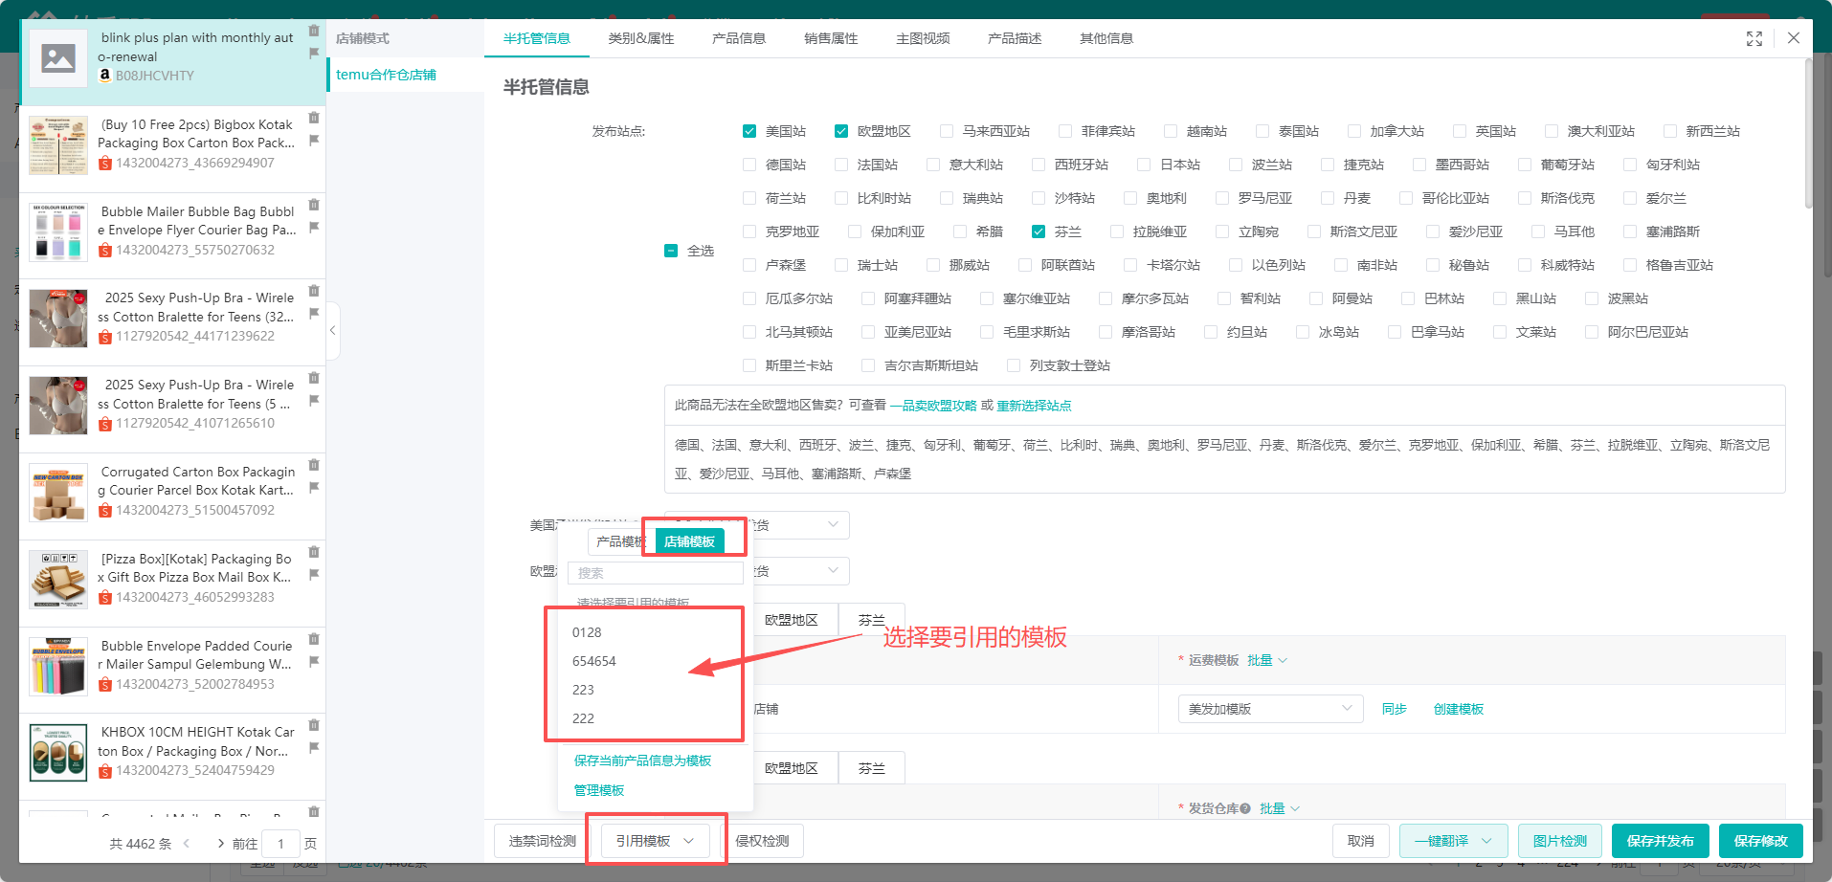This screenshot has height=882, width=1832.
Task: Select the 店铺模板 tab in template popup
Action: (689, 541)
